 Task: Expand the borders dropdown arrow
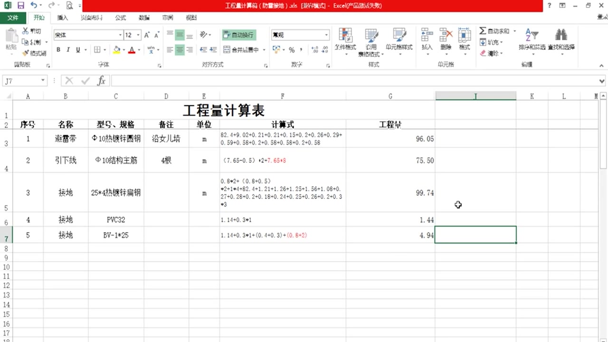pyautogui.click(x=104, y=49)
